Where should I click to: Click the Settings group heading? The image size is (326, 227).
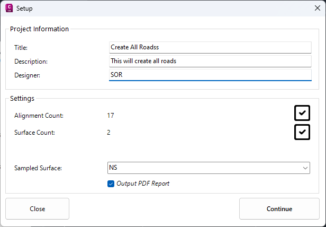pyautogui.click(x=22, y=98)
